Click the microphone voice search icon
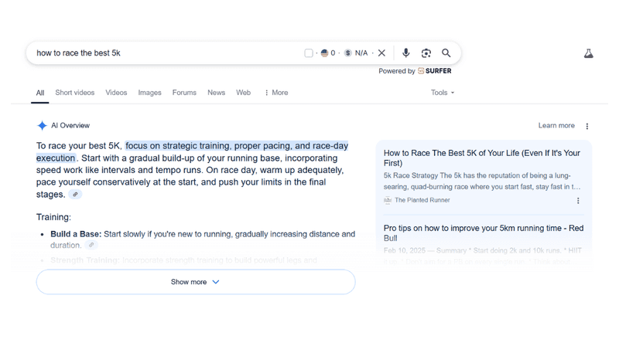Screen dimensions: 619x353 pos(405,53)
